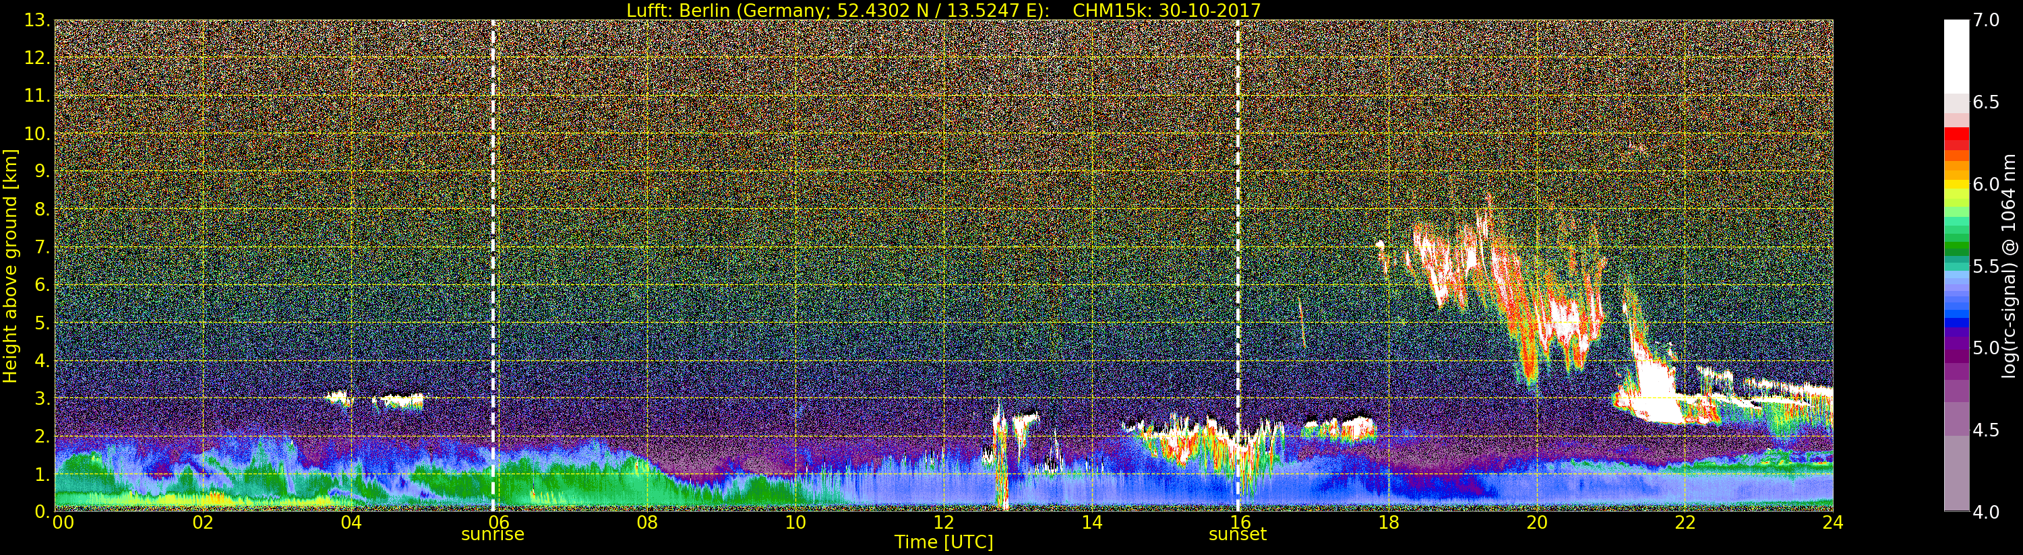Click the time tick label '12'

click(944, 522)
